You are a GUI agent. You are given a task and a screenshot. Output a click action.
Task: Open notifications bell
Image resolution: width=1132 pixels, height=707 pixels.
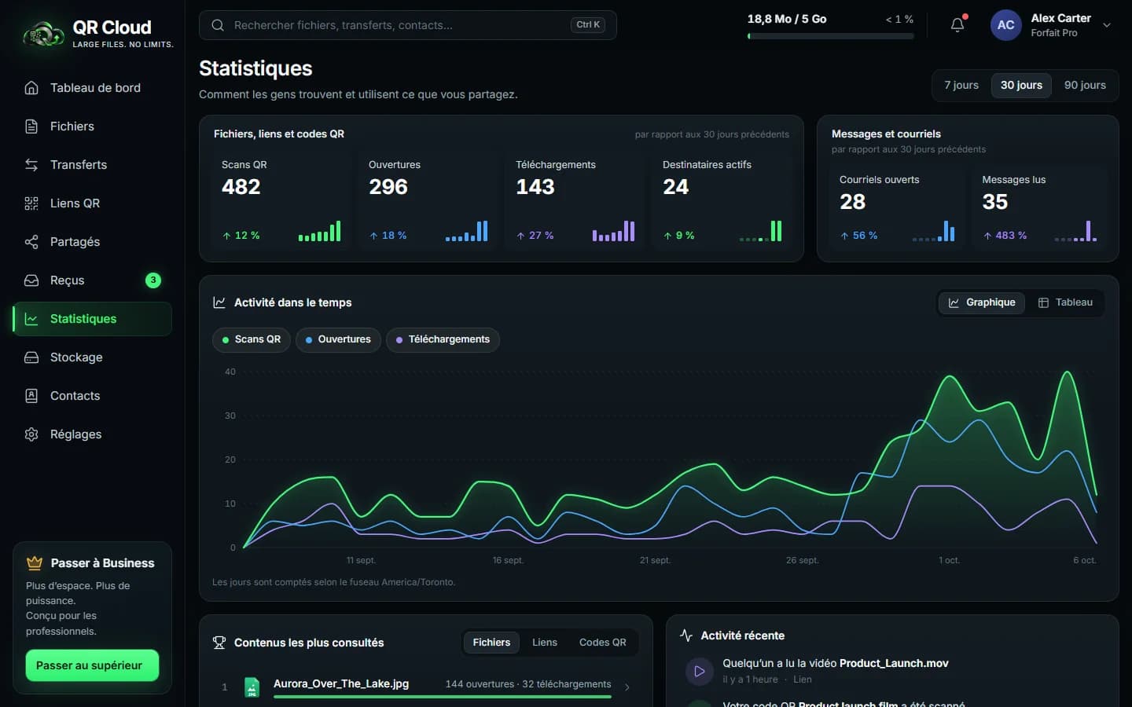point(957,25)
